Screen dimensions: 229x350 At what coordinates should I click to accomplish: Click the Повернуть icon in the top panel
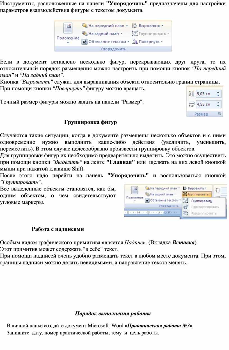point(134,42)
